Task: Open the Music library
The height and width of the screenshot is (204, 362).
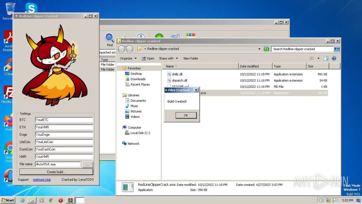Action: pyautogui.click(x=132, y=106)
